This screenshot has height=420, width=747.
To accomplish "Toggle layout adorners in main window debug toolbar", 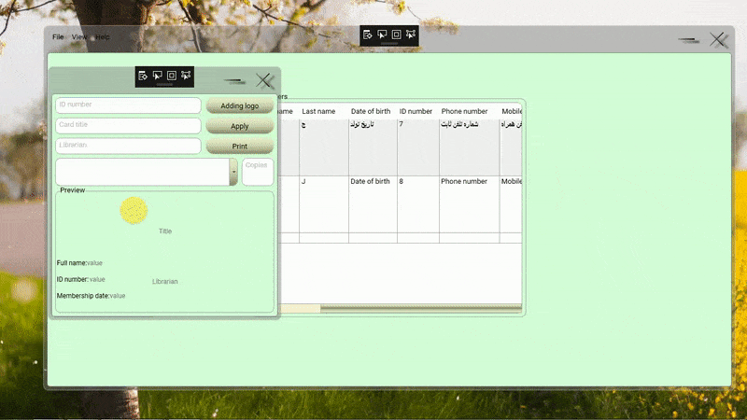I will 396,35.
